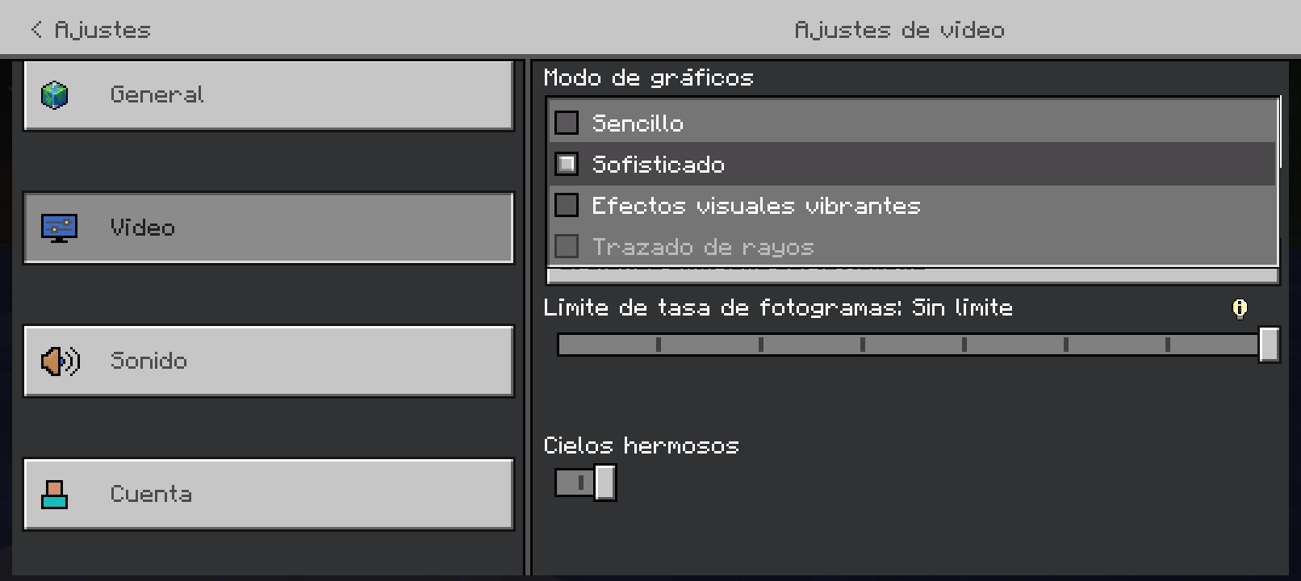Image resolution: width=1301 pixels, height=581 pixels.
Task: Open the General settings tab
Action: point(269,95)
